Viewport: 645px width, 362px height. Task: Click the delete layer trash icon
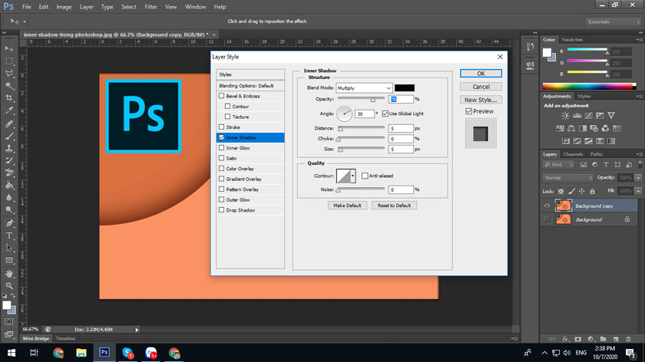628,339
